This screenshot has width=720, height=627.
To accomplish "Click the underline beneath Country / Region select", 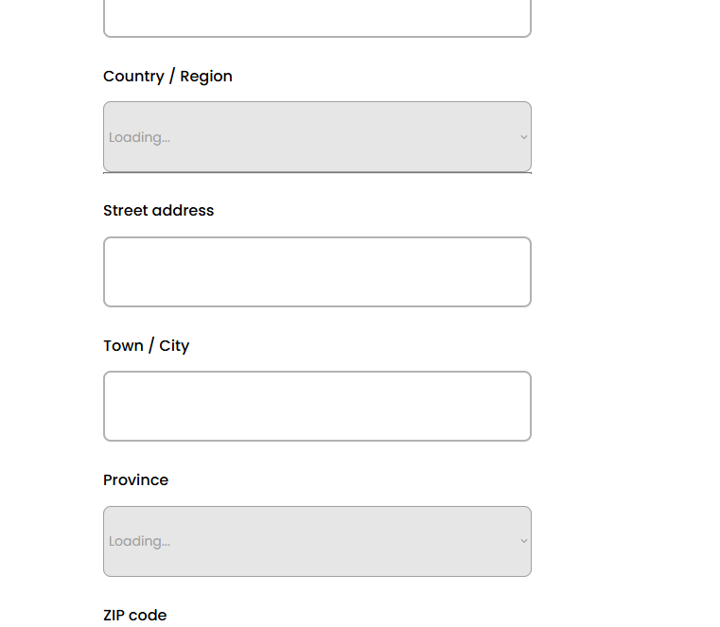I will 317,173.
